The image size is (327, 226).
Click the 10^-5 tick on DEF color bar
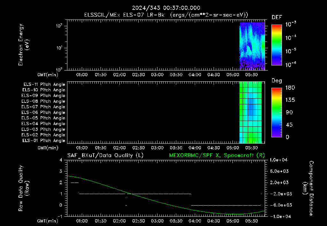[x=291, y=51]
